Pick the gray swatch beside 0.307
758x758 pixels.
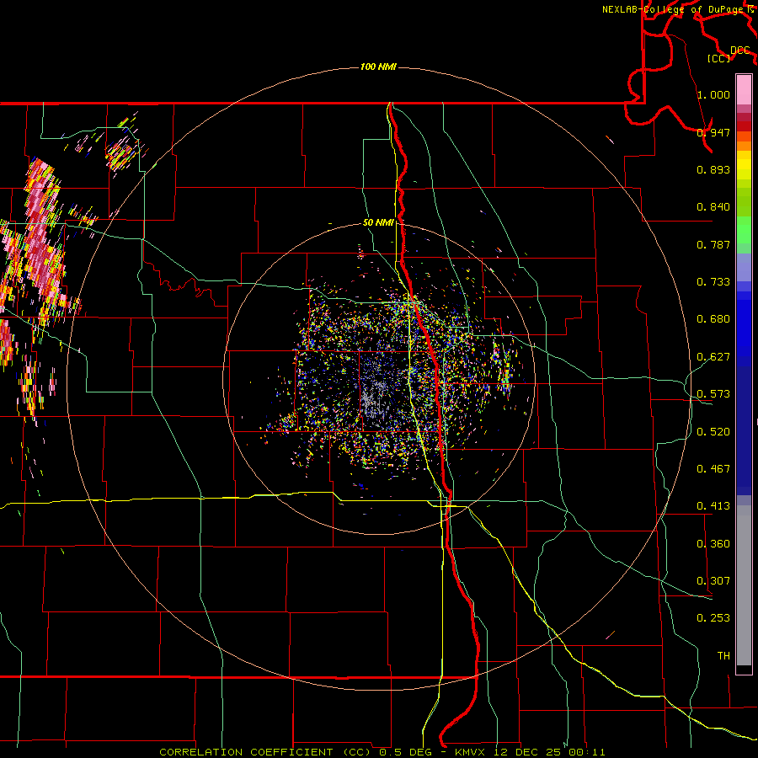(744, 585)
